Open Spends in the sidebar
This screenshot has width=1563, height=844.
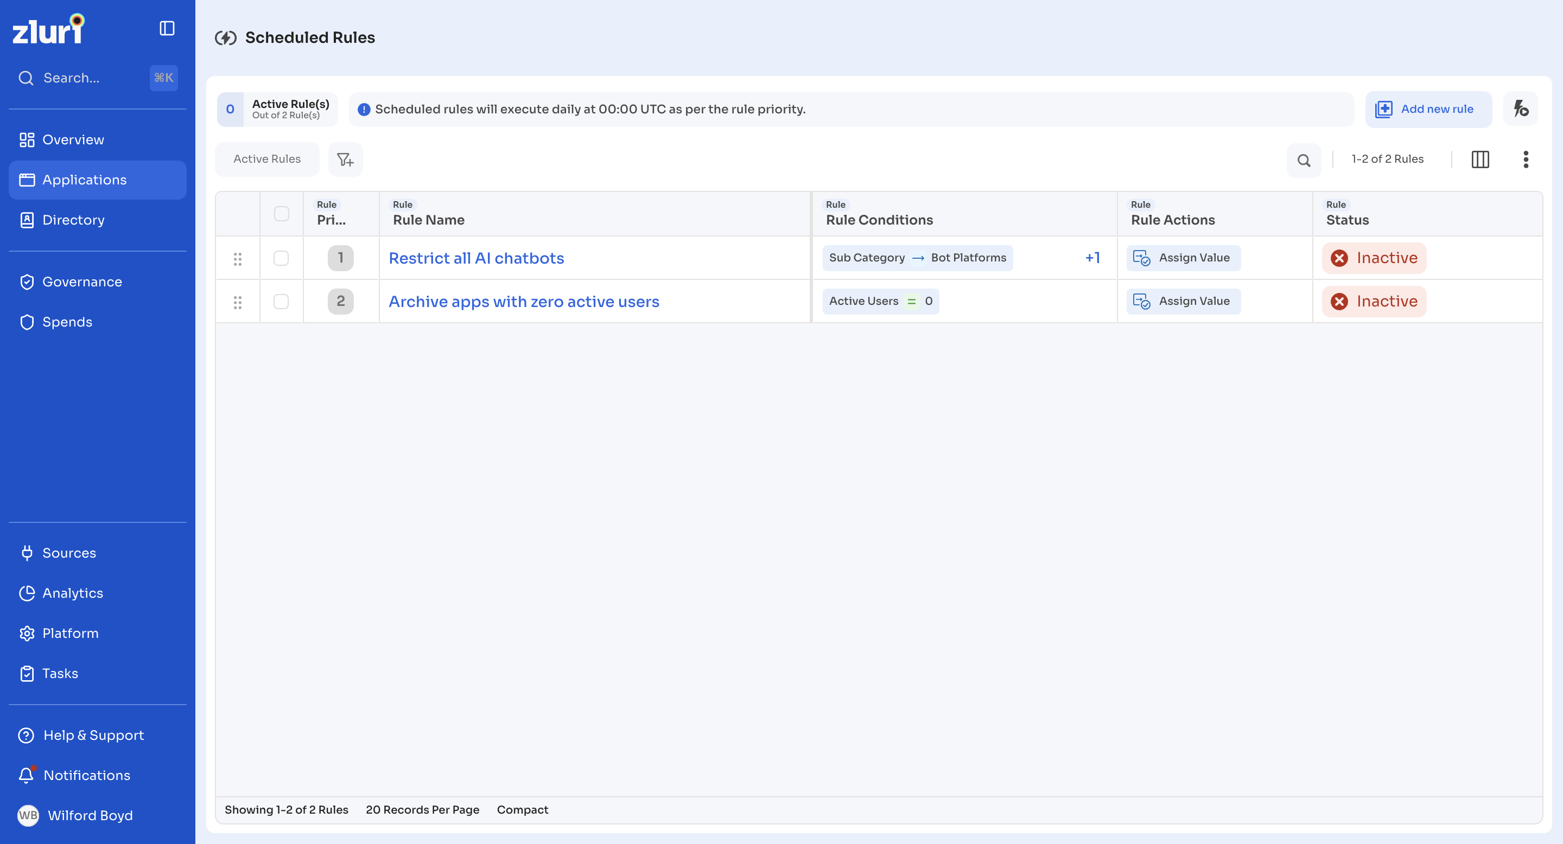click(98, 322)
